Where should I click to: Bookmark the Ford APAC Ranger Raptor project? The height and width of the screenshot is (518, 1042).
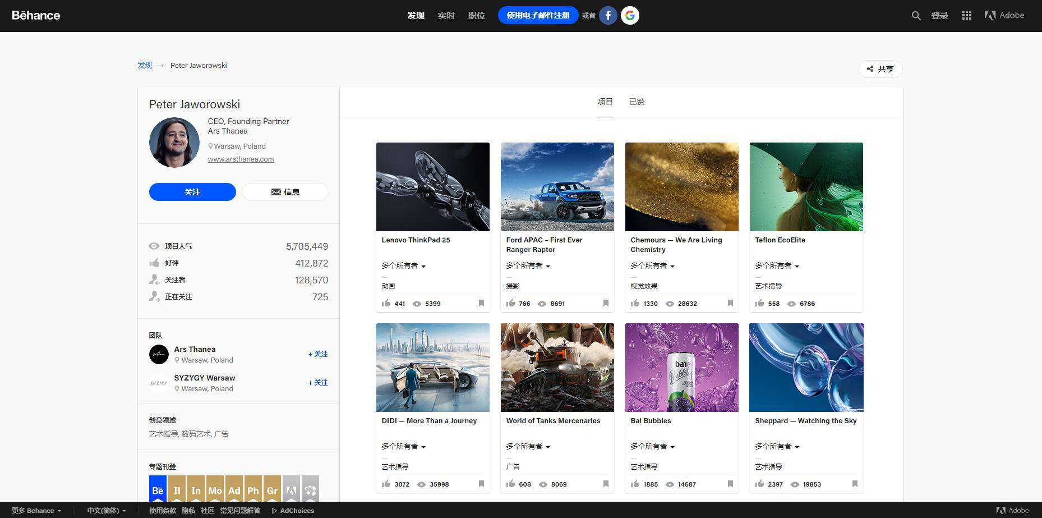coord(606,304)
